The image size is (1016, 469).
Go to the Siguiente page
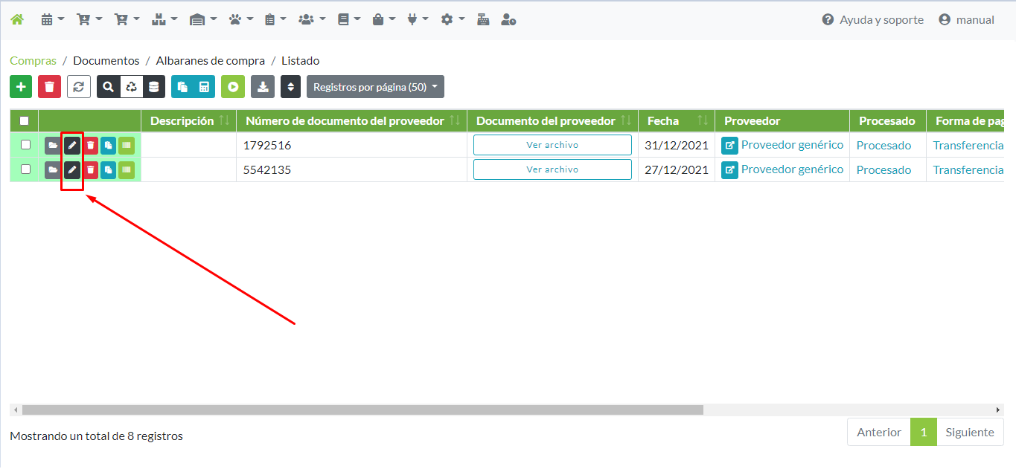969,432
